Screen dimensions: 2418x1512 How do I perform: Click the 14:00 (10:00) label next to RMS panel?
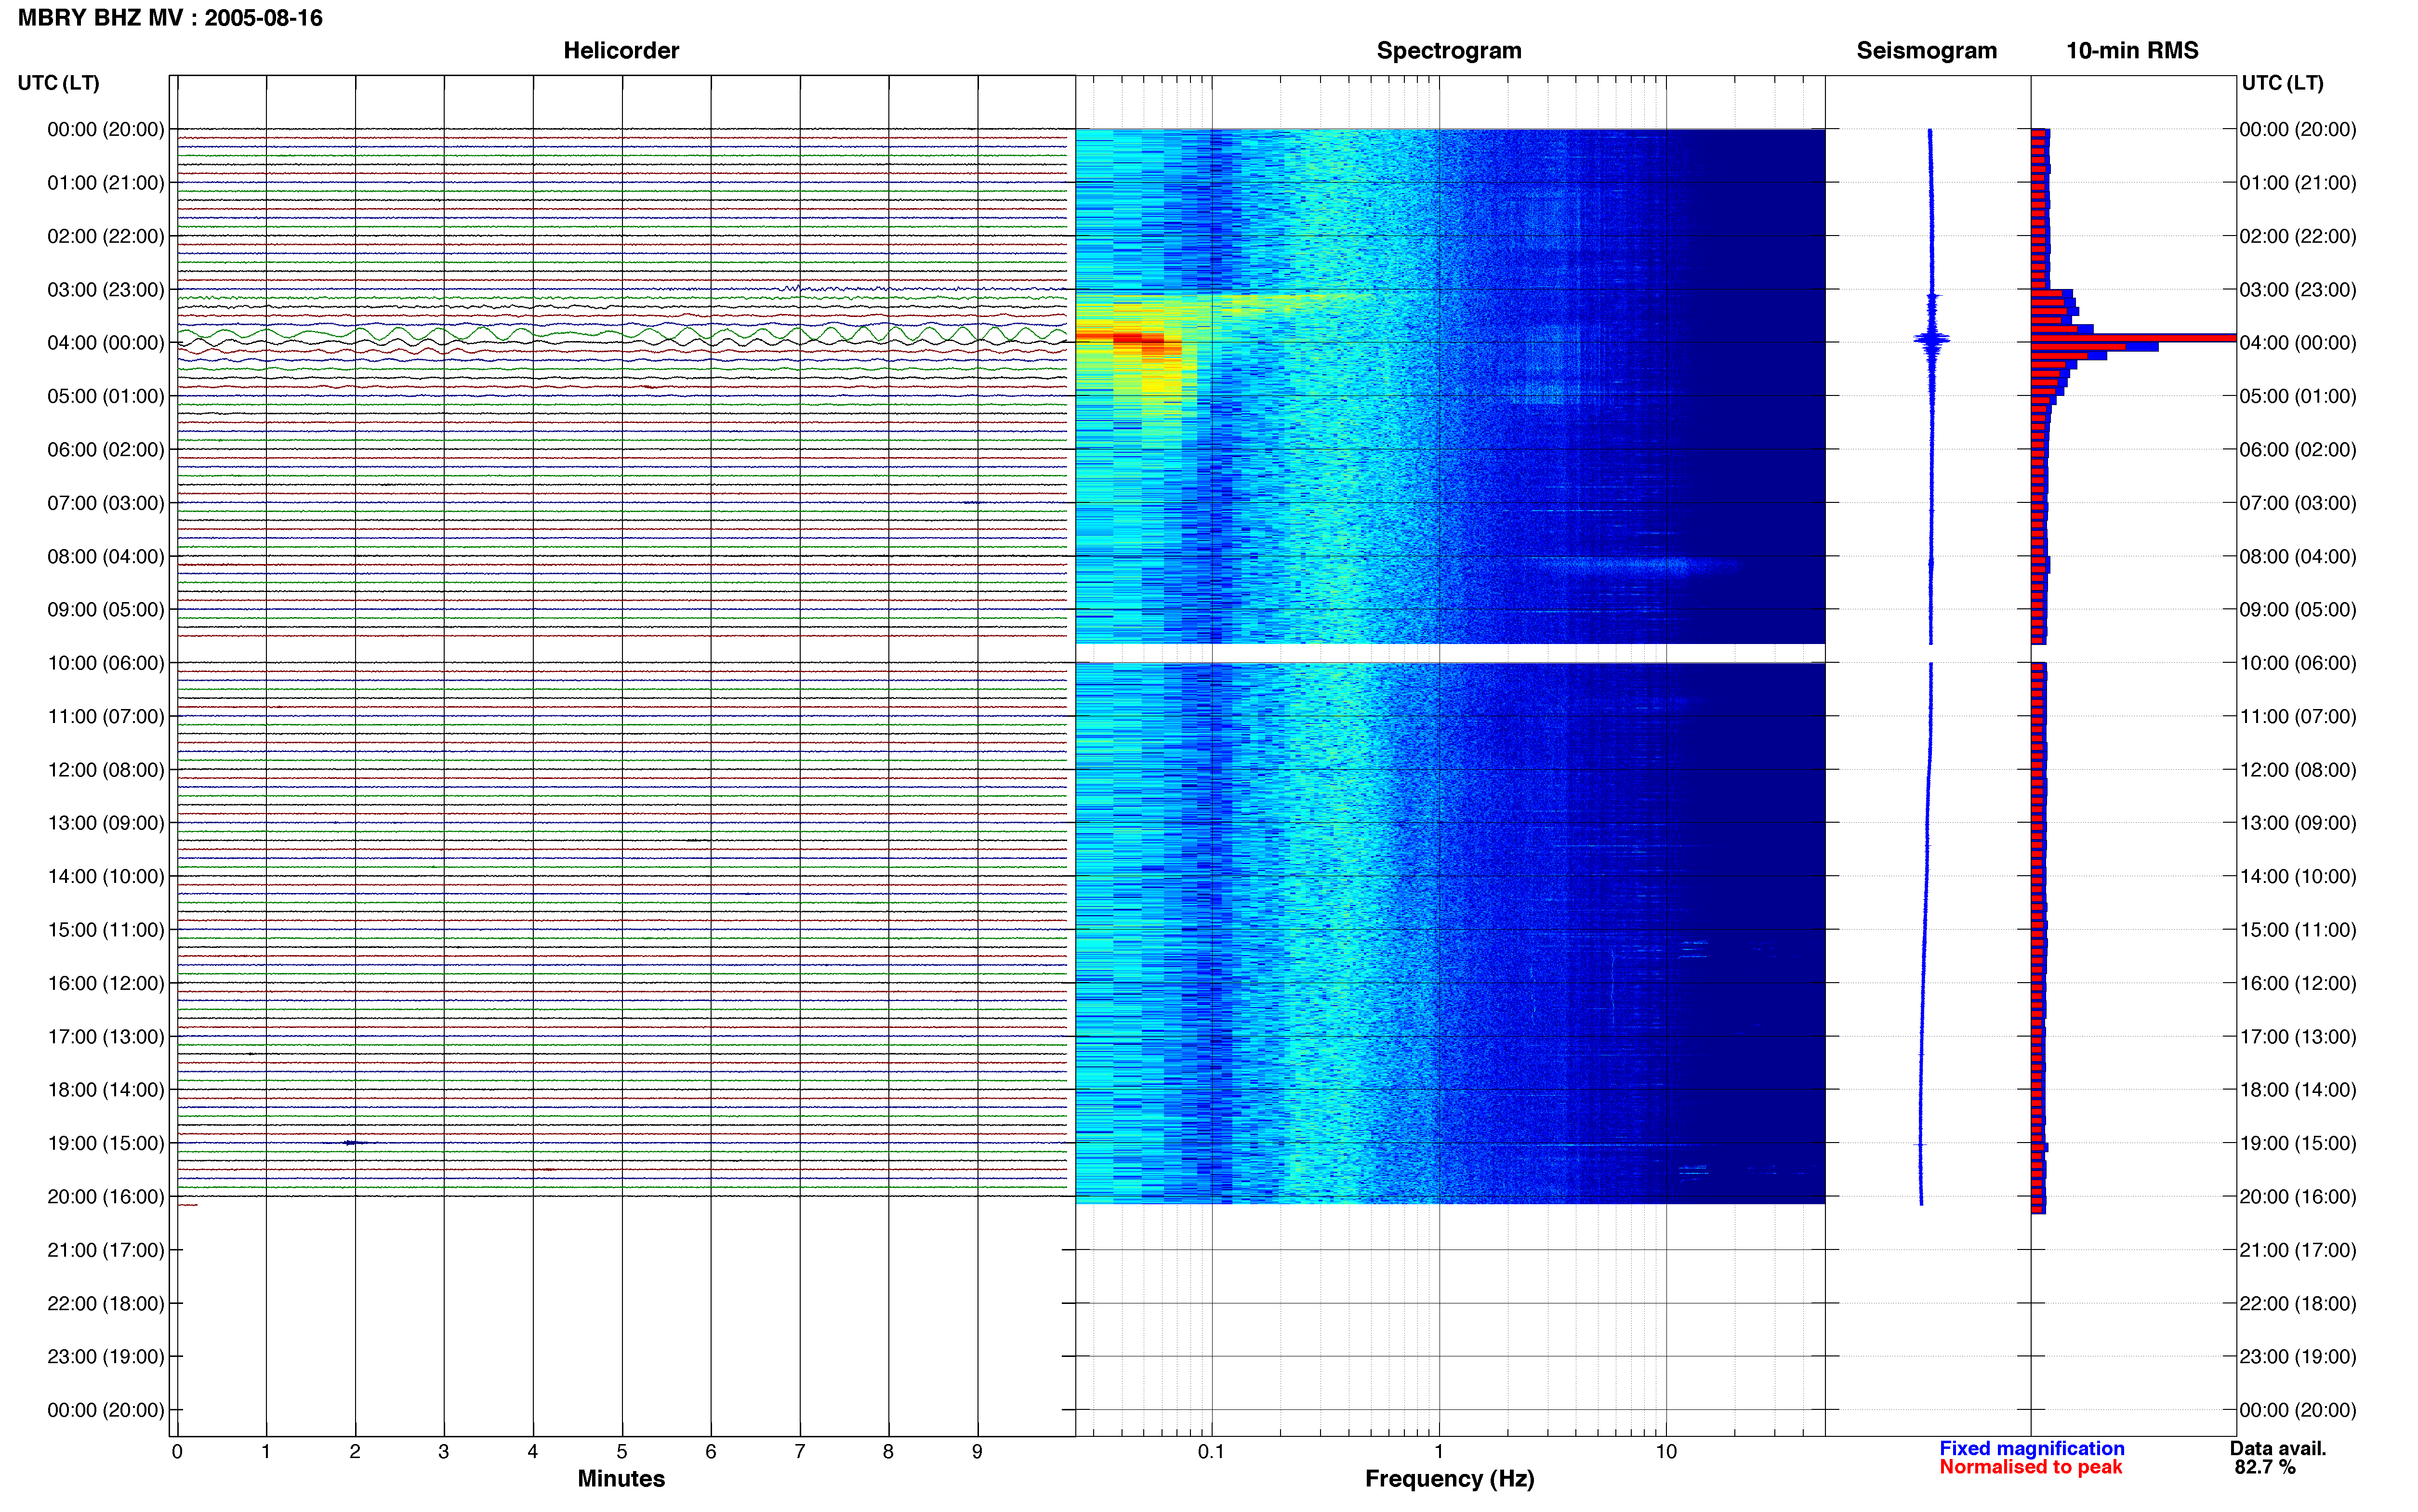click(2297, 877)
